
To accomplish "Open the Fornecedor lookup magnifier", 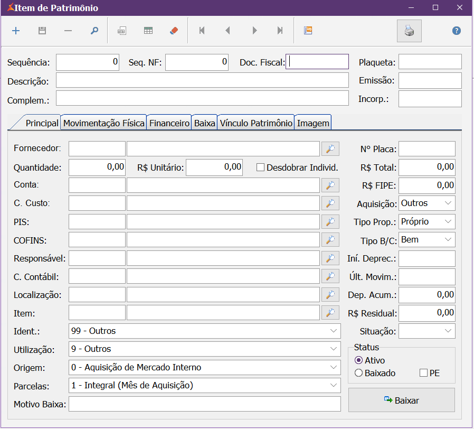I will 330,149.
